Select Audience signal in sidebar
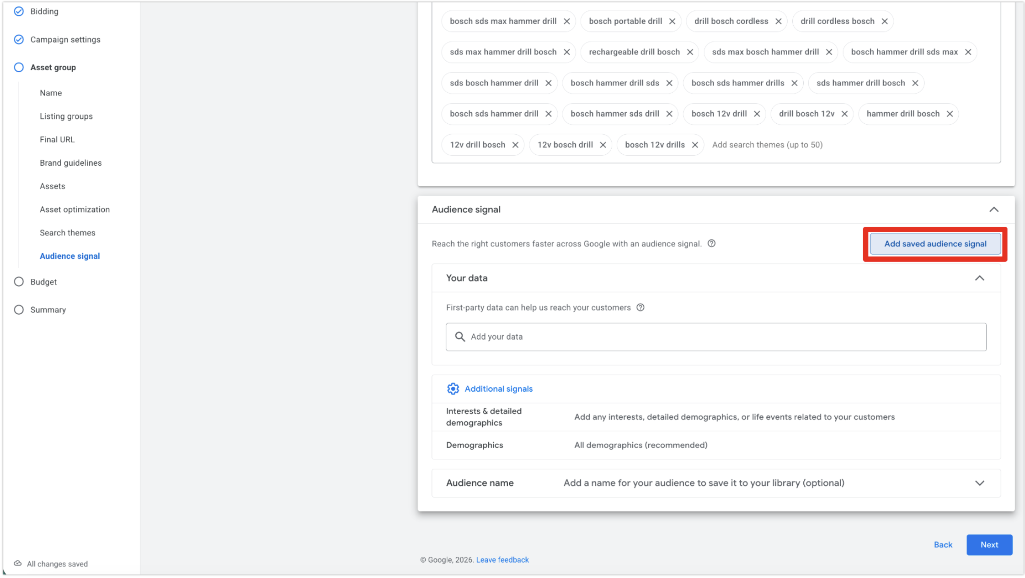The height and width of the screenshot is (578, 1025). (70, 256)
